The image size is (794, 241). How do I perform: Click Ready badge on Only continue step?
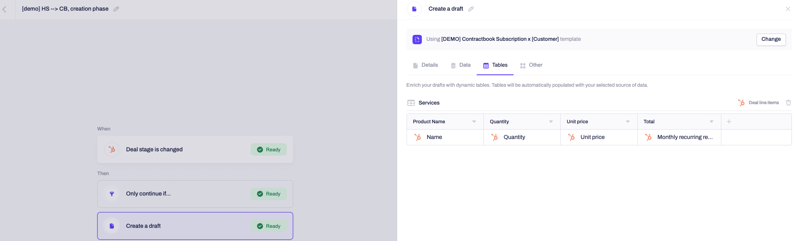tap(268, 194)
